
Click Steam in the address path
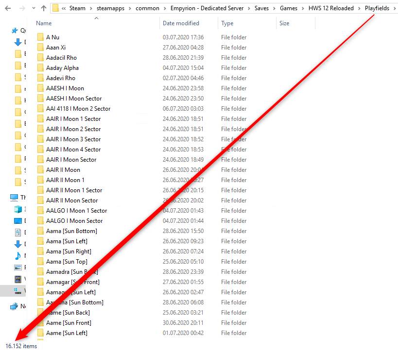pos(77,8)
